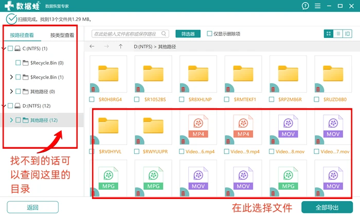This screenshot has width=360, height=219.
Task: Open the $RWYUUPR folder
Action: 153,126
